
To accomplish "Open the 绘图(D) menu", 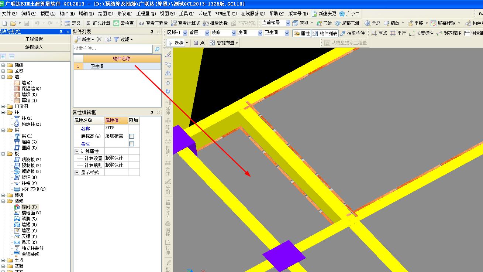I will [x=106, y=14].
